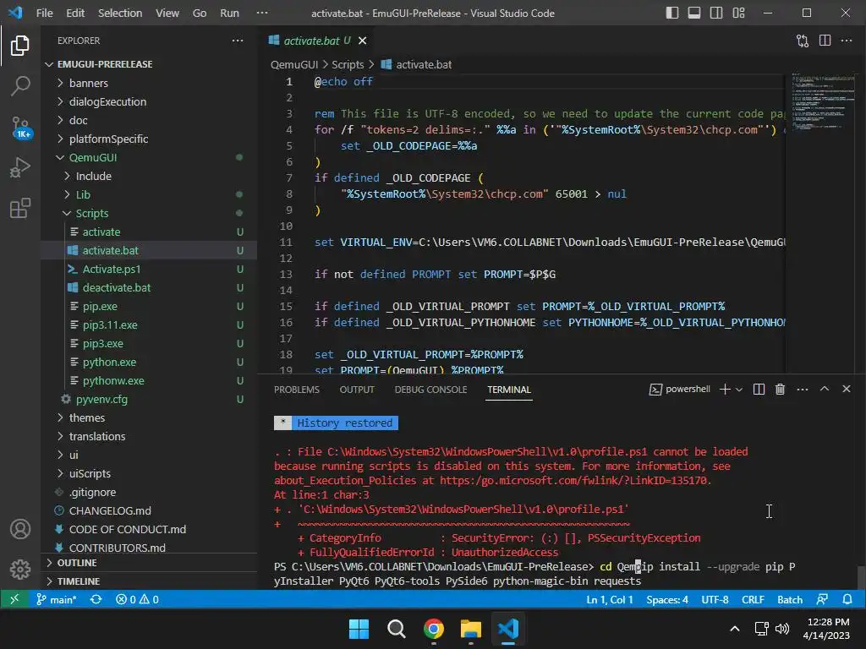Open Activate.ps1 in the explorer
Image resolution: width=866 pixels, height=649 pixels.
149,270
